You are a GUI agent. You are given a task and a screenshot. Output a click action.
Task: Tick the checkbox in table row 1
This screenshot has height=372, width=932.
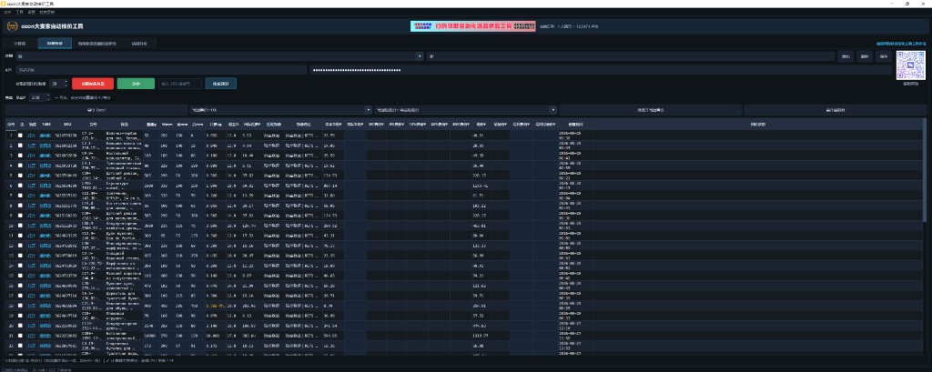point(21,136)
